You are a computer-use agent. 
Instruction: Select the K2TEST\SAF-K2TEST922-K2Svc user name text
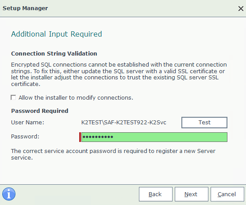[x=123, y=123]
